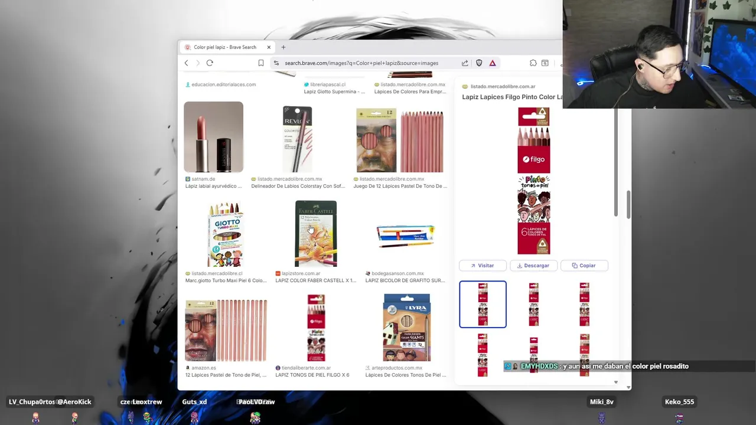The image size is (756, 425).
Task: Click 'LAPIZ COLOR FABER CASTELL' caption
Action: (315, 280)
